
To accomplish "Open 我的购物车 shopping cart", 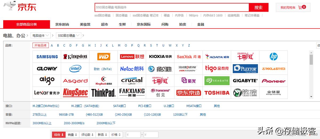I will [293, 7].
